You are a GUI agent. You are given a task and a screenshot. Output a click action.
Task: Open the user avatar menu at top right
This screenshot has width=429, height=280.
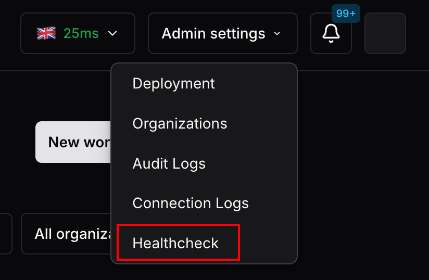385,33
